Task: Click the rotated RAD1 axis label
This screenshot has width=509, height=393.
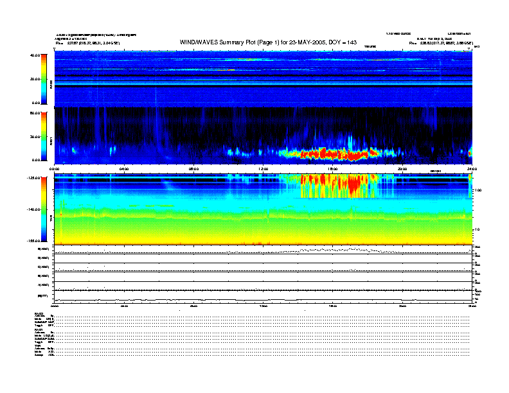Action: pos(51,141)
